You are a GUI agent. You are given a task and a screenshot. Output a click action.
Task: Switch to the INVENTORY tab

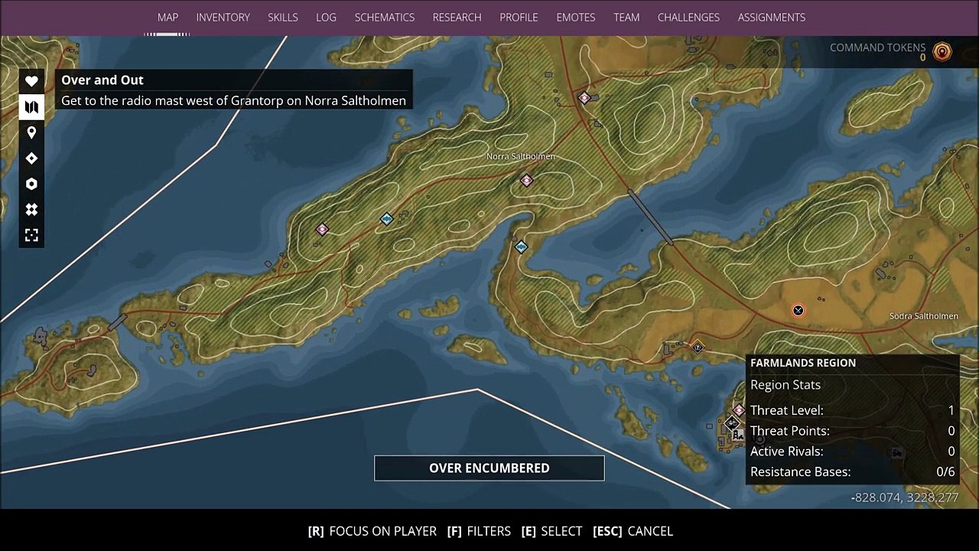pyautogui.click(x=223, y=17)
